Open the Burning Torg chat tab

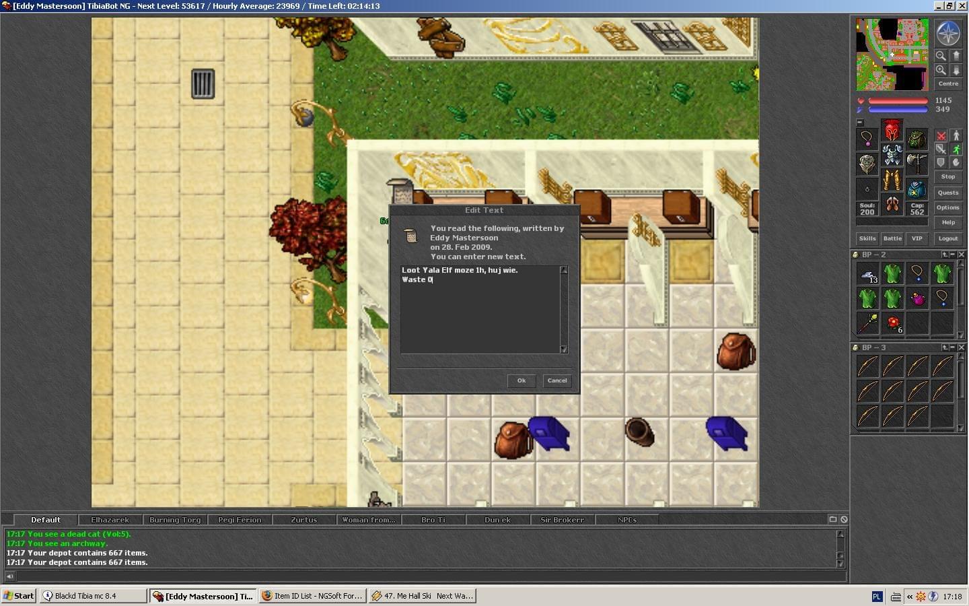pyautogui.click(x=175, y=520)
